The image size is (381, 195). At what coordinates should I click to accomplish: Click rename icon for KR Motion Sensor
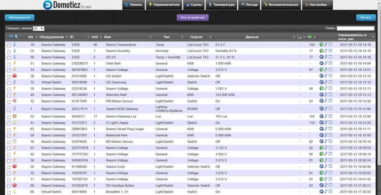tap(326, 141)
